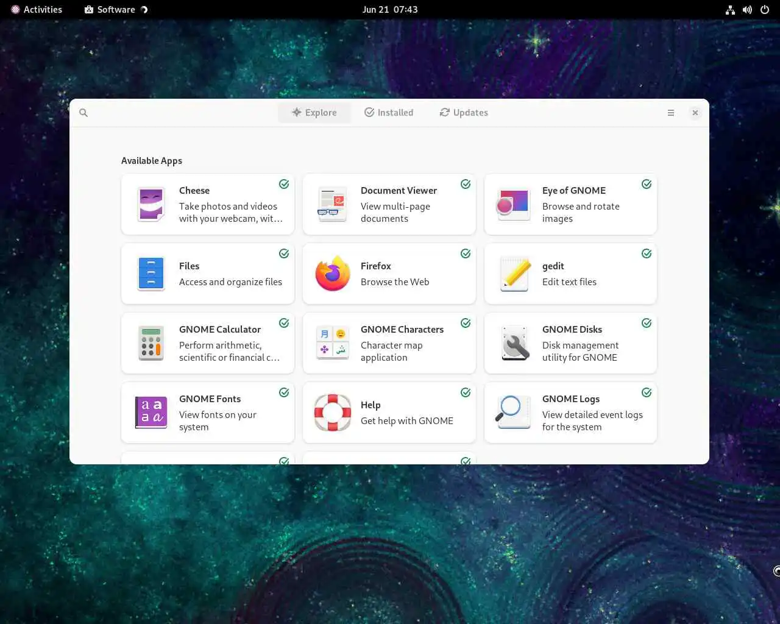Click installed checkmark badge on the GNOME Calculator card

pos(284,323)
